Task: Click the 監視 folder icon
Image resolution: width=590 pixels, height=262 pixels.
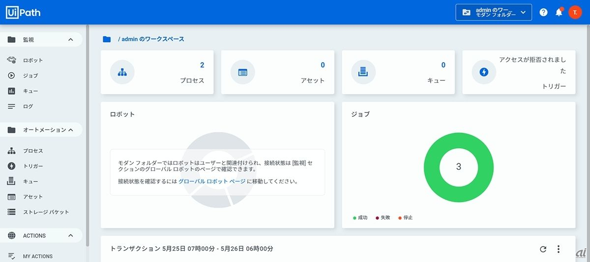Action: click(12, 40)
